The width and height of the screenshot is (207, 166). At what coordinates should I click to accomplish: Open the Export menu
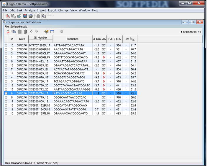(x=52, y=10)
